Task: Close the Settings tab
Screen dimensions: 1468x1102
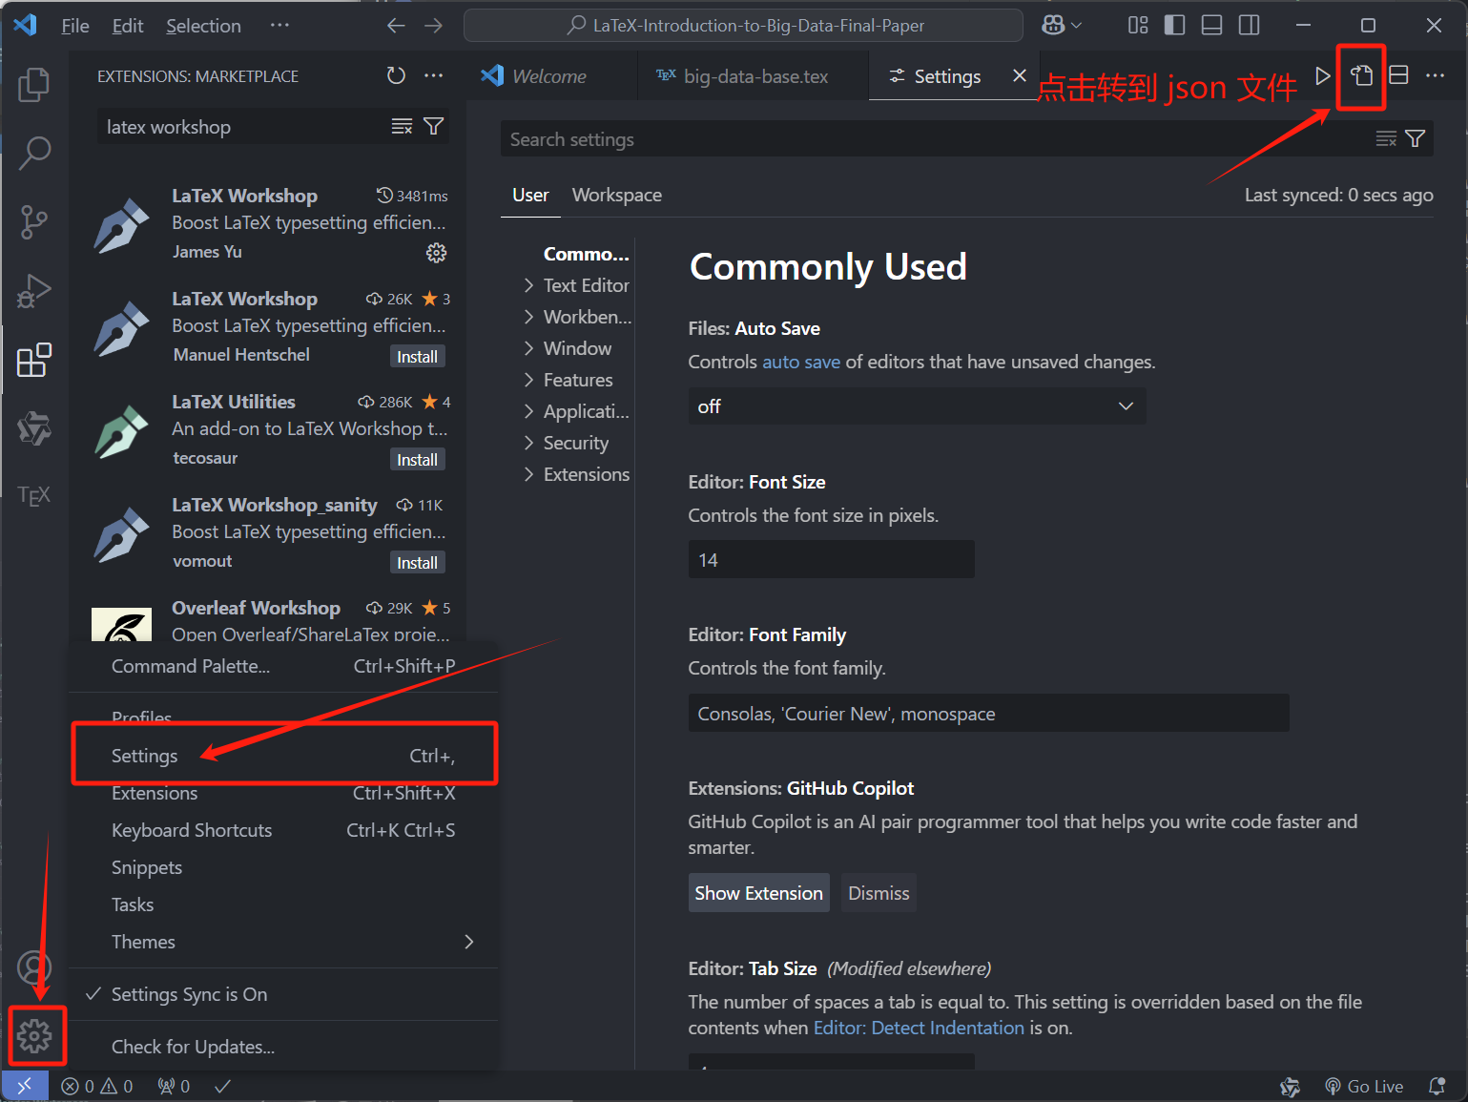Action: (x=1020, y=75)
